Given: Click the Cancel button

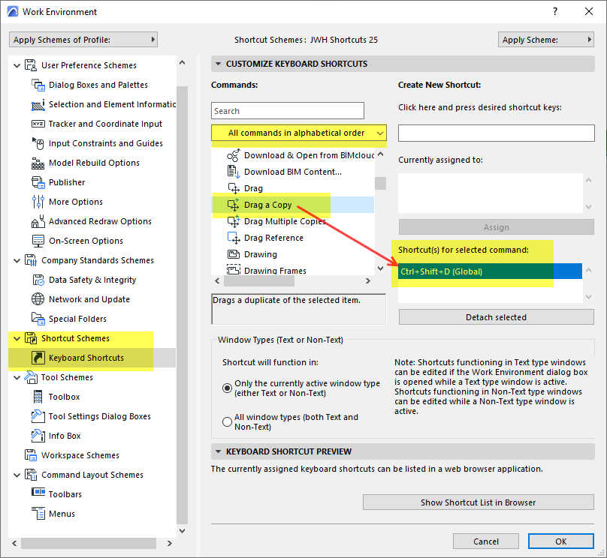Looking at the screenshot, I should (486, 541).
